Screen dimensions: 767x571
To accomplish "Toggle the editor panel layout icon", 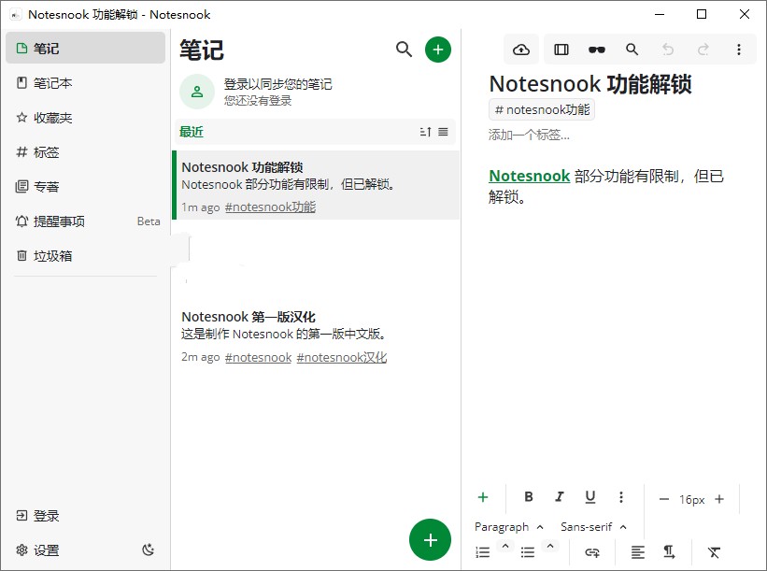I will point(561,50).
